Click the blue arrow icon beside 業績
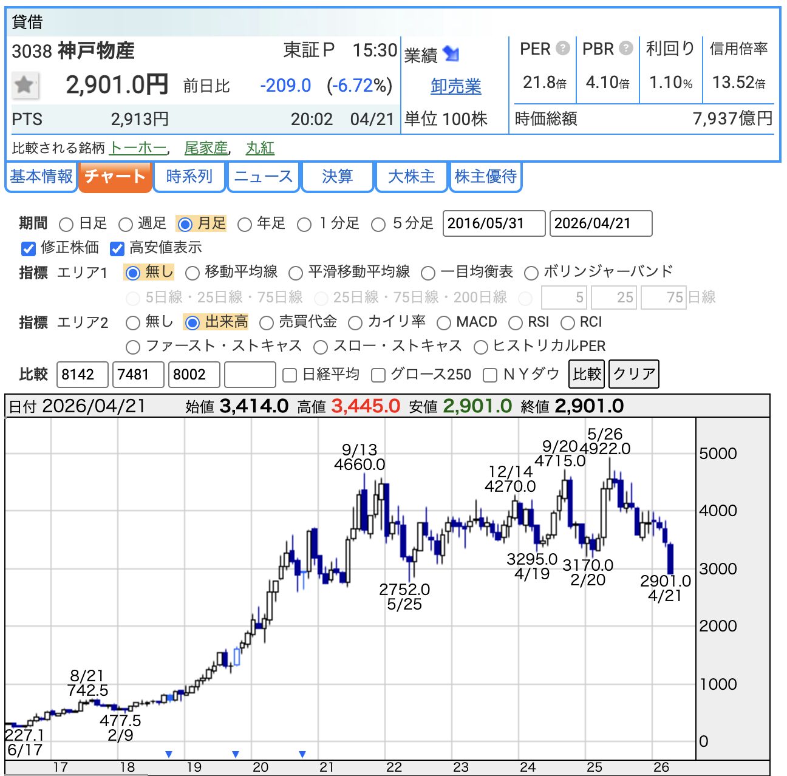 [x=451, y=54]
